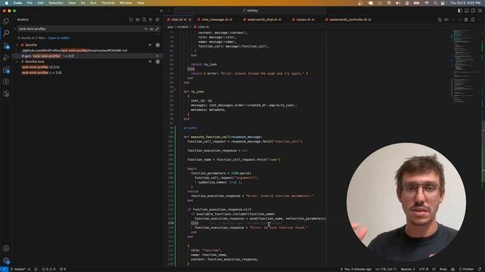Viewport: 485px width, 272px height.
Task: Open Source Control view in activity bar
Action: coord(6,45)
